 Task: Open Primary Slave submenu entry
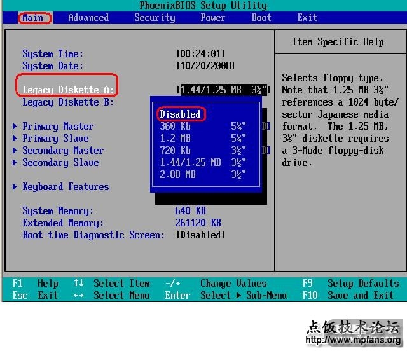55,139
